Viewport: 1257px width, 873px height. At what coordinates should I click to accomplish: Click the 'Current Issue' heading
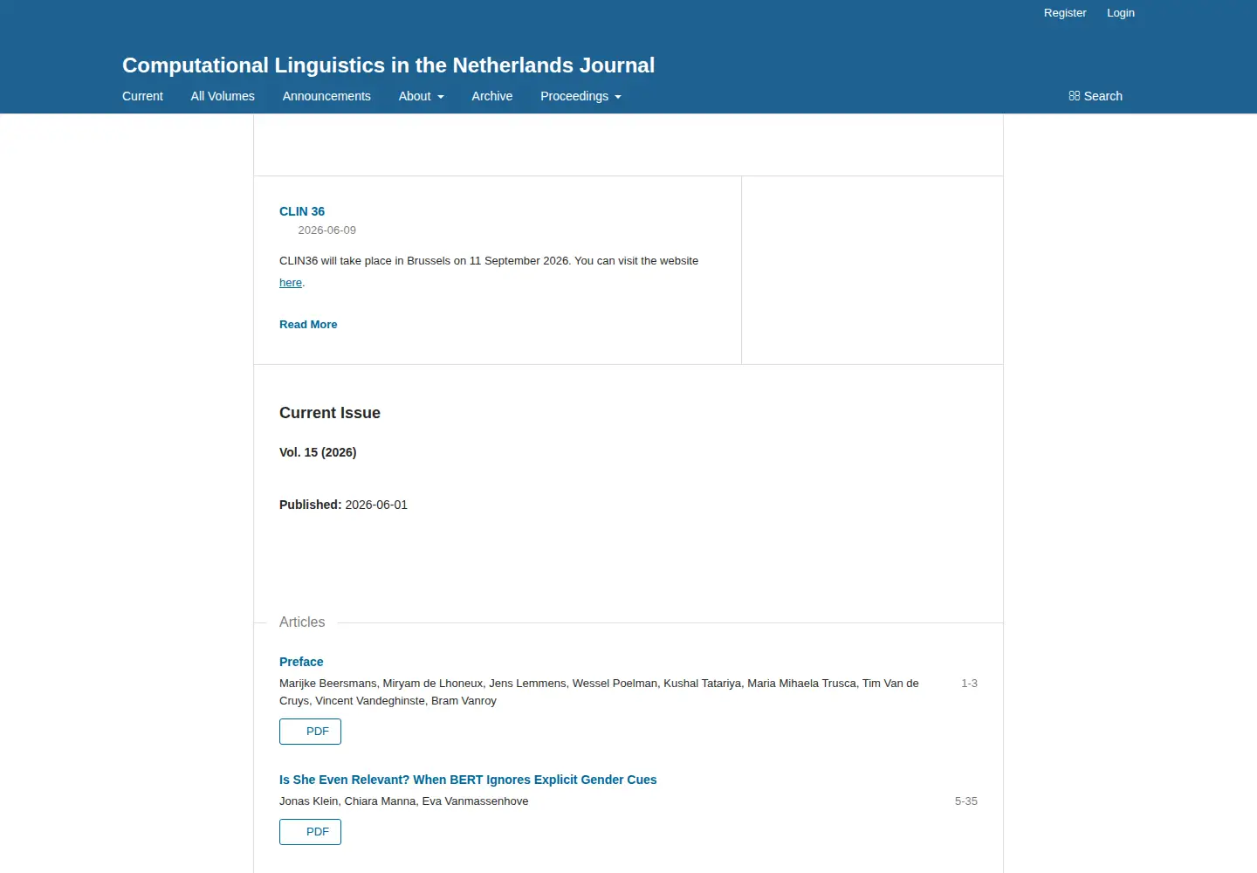click(330, 413)
